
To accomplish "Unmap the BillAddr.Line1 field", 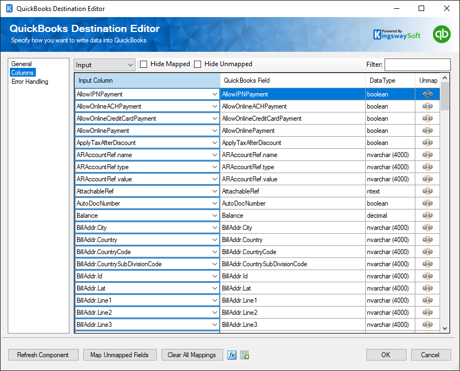I will click(427, 300).
